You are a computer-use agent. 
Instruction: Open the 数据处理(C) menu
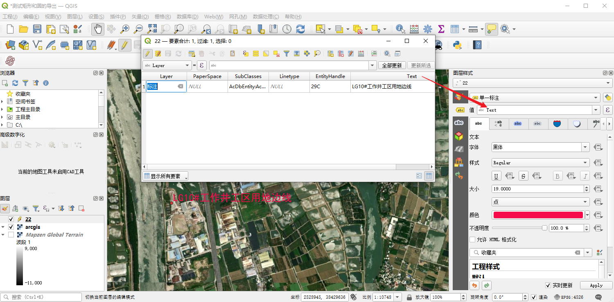tap(266, 16)
